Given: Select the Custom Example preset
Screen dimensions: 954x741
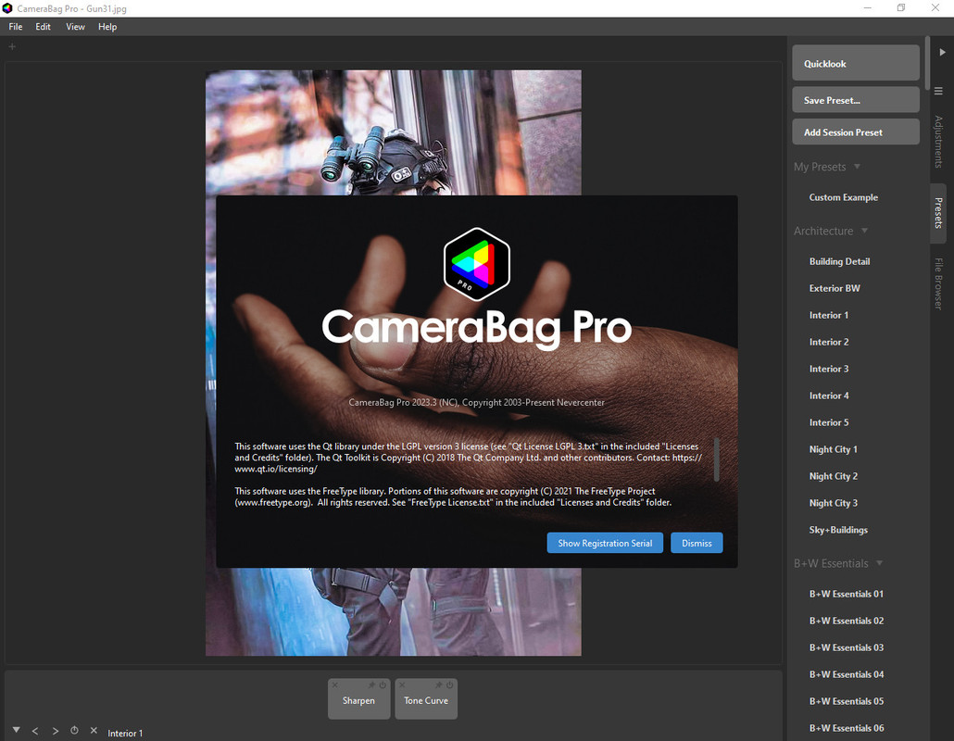Looking at the screenshot, I should [843, 197].
